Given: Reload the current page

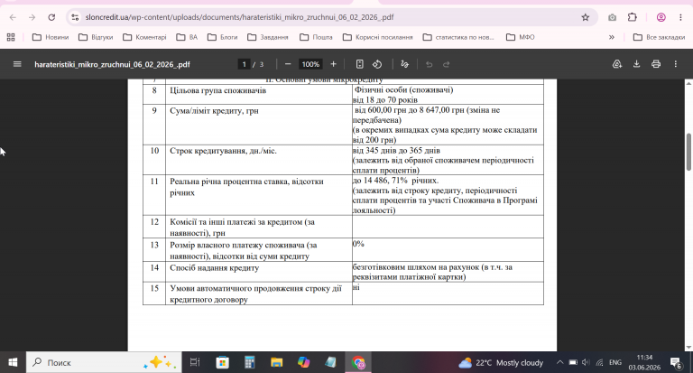Looking at the screenshot, I should coord(51,17).
